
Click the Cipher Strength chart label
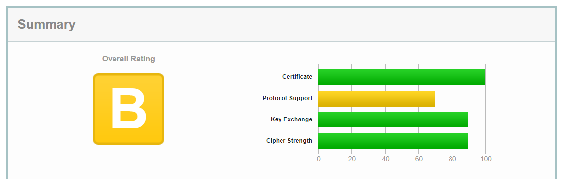click(289, 140)
